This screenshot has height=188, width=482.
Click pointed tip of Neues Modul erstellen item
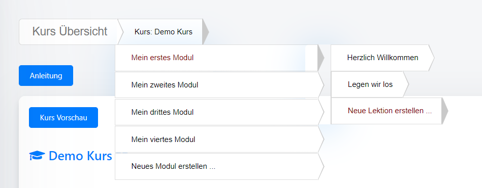[321, 167]
